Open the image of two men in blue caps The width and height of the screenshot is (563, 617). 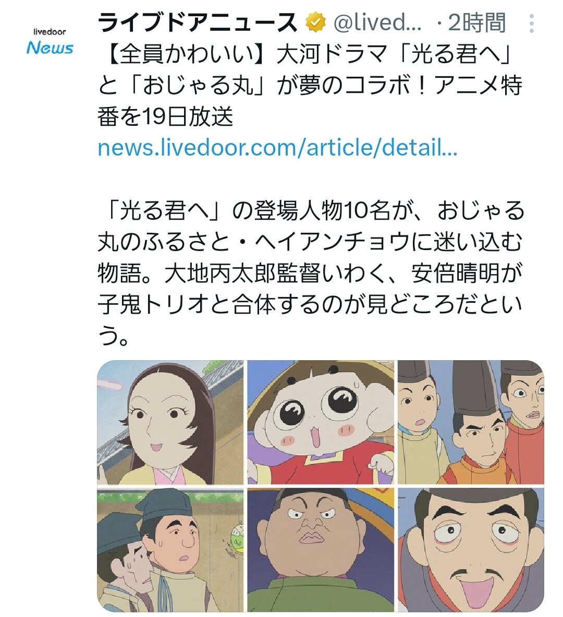[x=170, y=550]
